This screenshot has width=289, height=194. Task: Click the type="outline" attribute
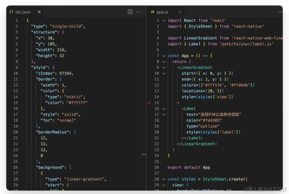point(203,126)
